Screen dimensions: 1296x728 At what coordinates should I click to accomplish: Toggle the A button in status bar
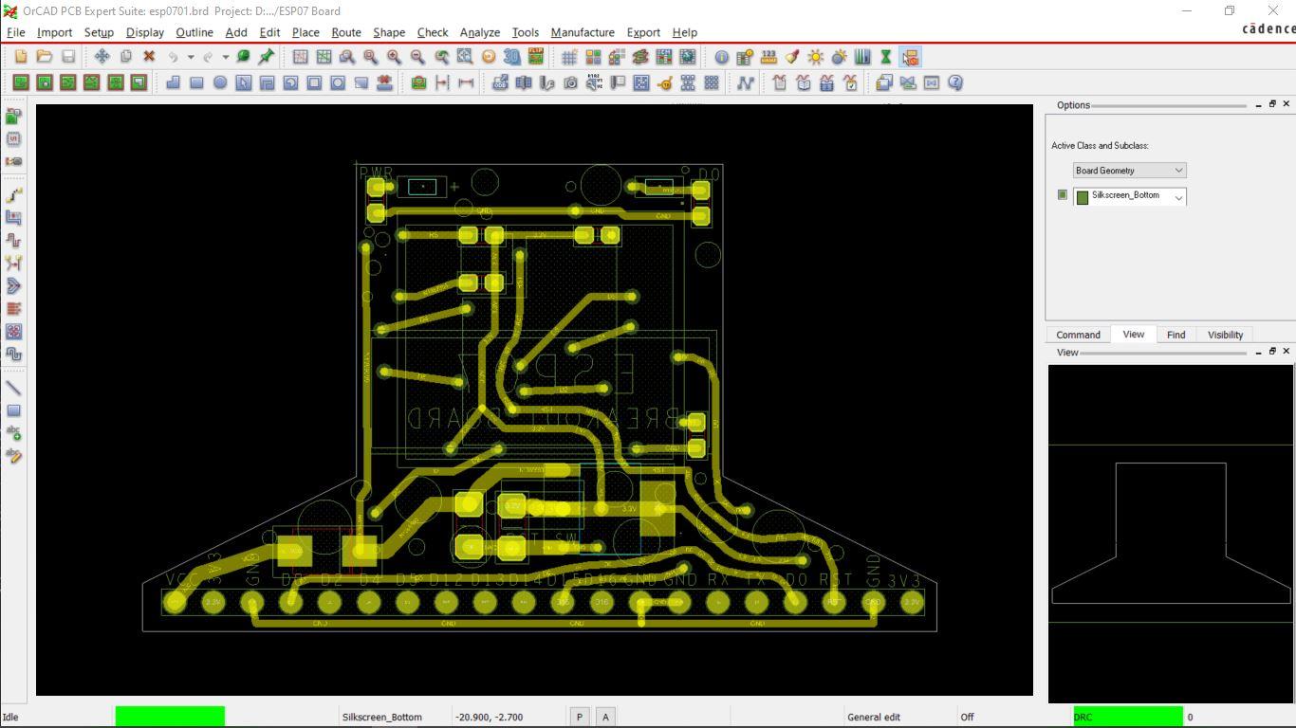(x=605, y=717)
